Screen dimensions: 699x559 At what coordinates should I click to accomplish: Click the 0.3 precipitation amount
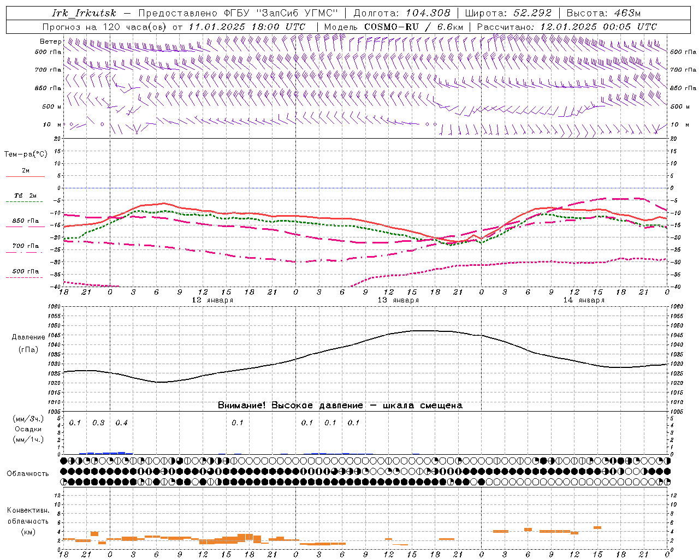(x=98, y=423)
